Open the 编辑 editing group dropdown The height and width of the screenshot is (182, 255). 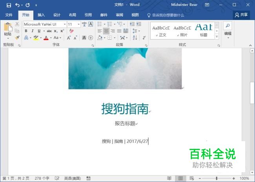point(228,31)
